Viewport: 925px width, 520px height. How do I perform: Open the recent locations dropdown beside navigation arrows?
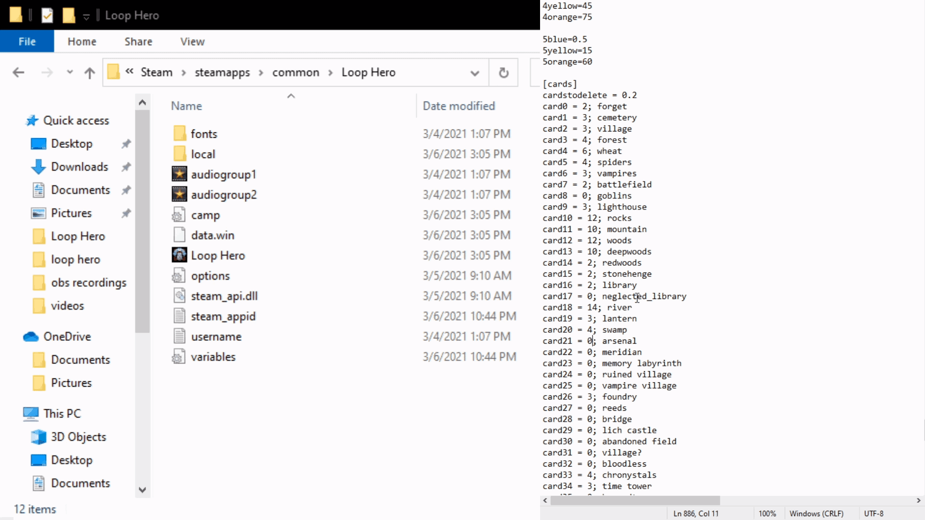tap(69, 72)
